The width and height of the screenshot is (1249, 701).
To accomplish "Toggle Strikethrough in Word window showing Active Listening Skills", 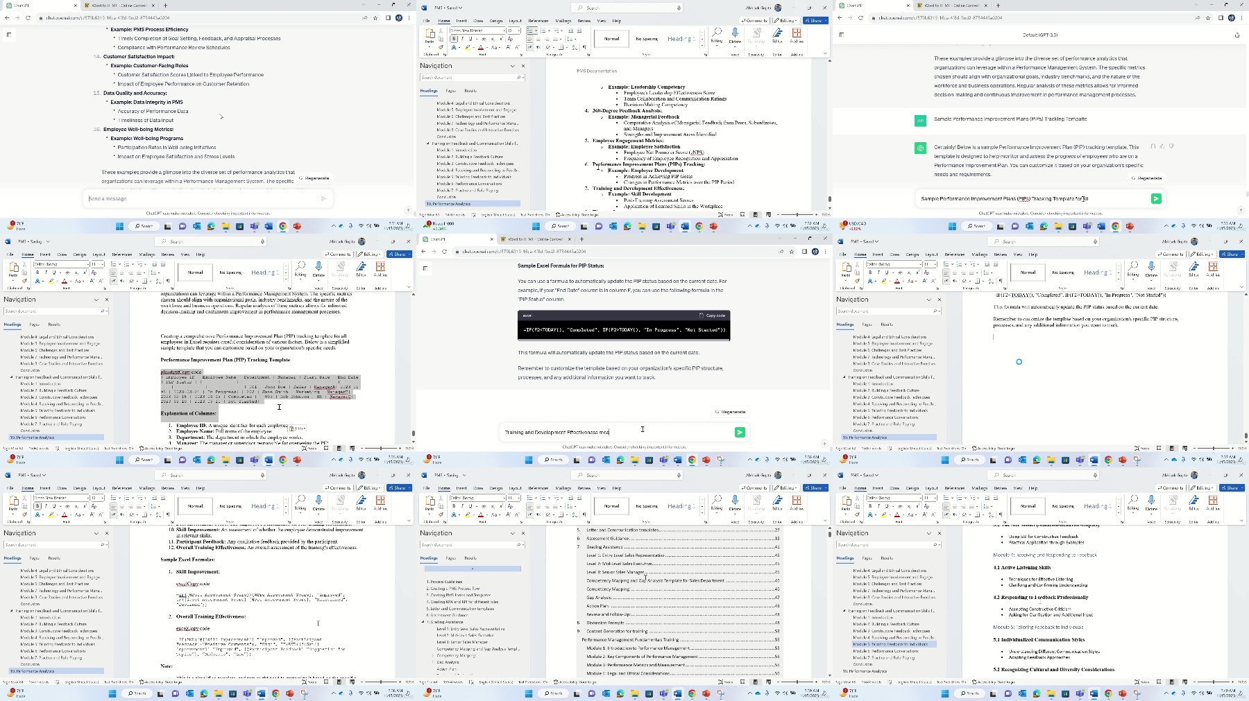I will click(900, 506).
